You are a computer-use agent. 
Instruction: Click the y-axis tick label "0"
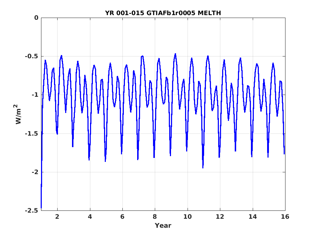(x=36, y=18)
